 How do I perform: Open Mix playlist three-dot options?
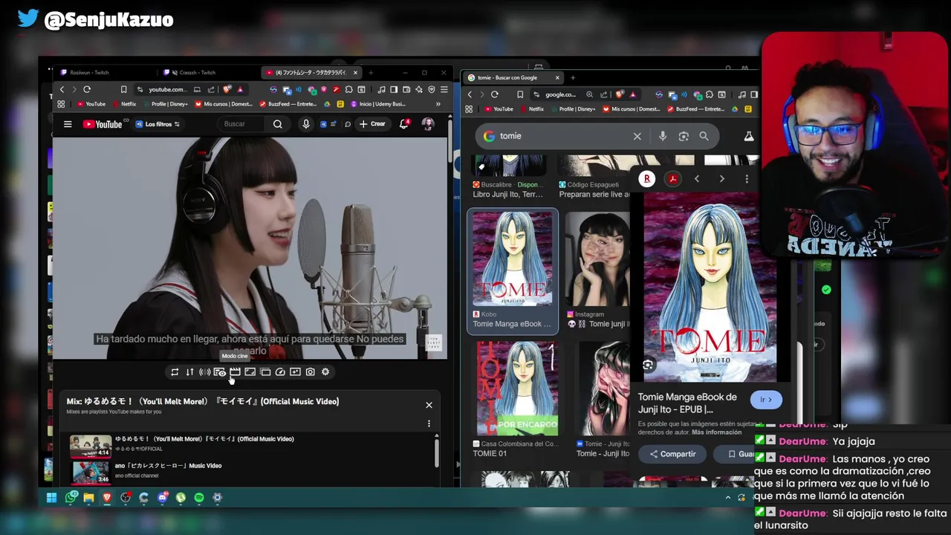(x=429, y=424)
